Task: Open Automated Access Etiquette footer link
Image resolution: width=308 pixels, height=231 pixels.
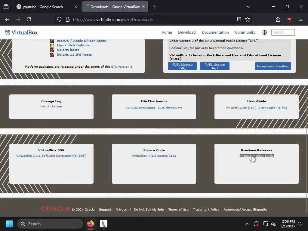Action: pyautogui.click(x=245, y=209)
